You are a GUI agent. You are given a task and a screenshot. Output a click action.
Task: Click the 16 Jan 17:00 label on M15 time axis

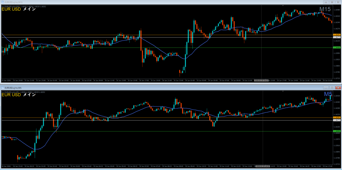(144, 80)
